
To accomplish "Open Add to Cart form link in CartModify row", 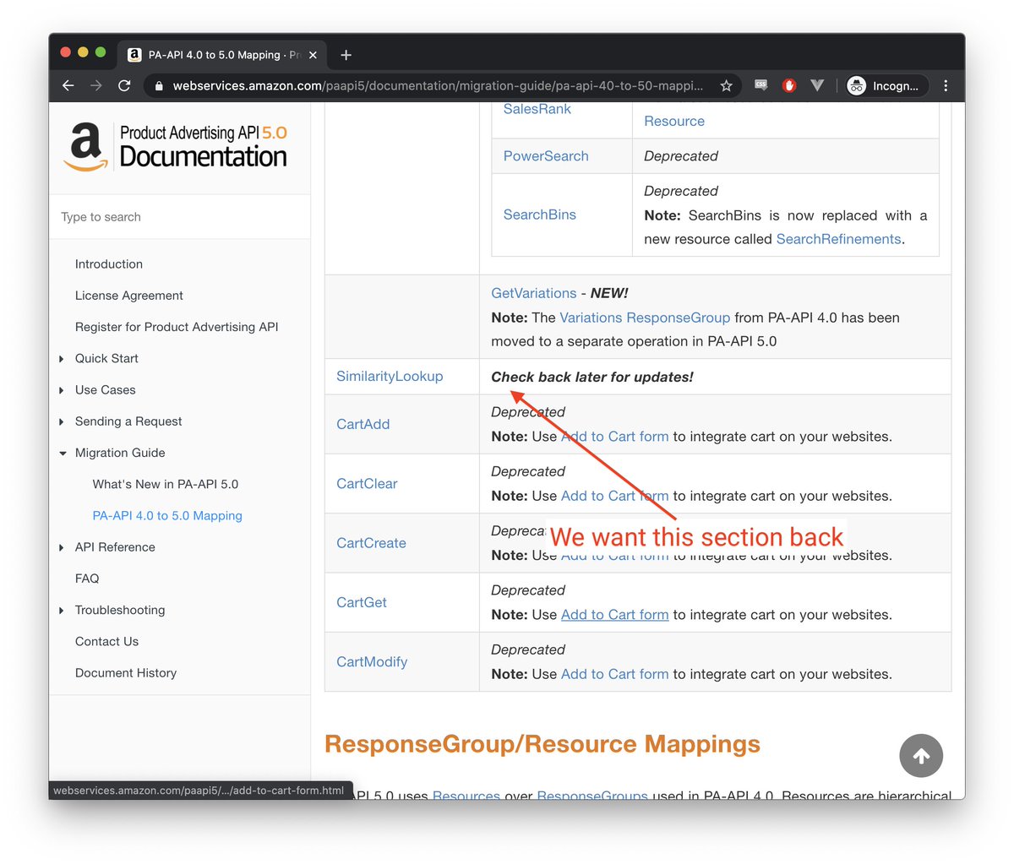I will coord(614,674).
